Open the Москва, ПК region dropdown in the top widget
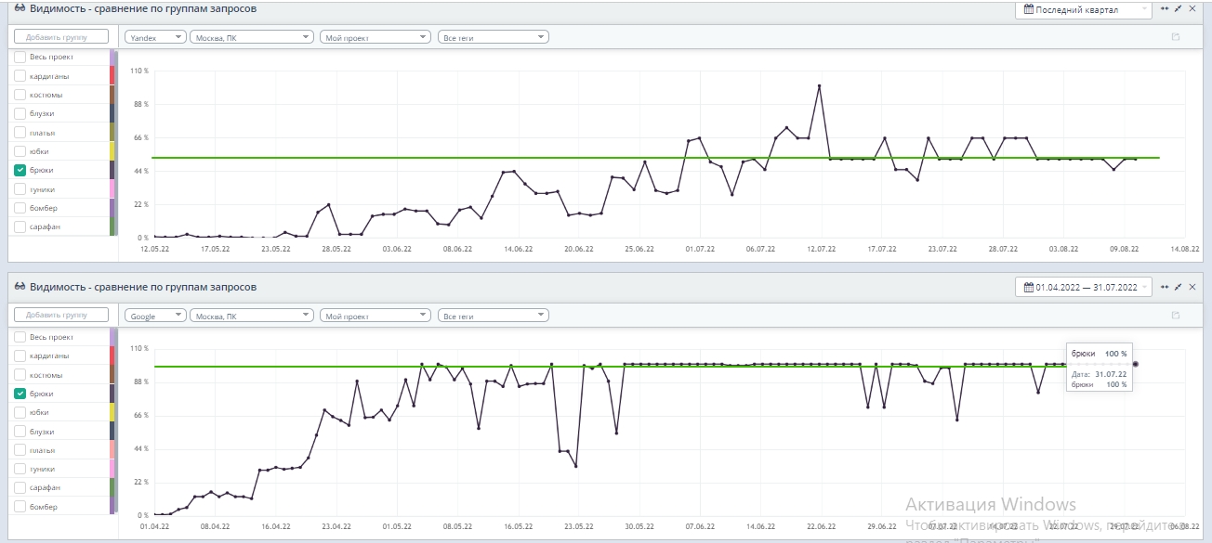The image size is (1212, 543). [251, 37]
